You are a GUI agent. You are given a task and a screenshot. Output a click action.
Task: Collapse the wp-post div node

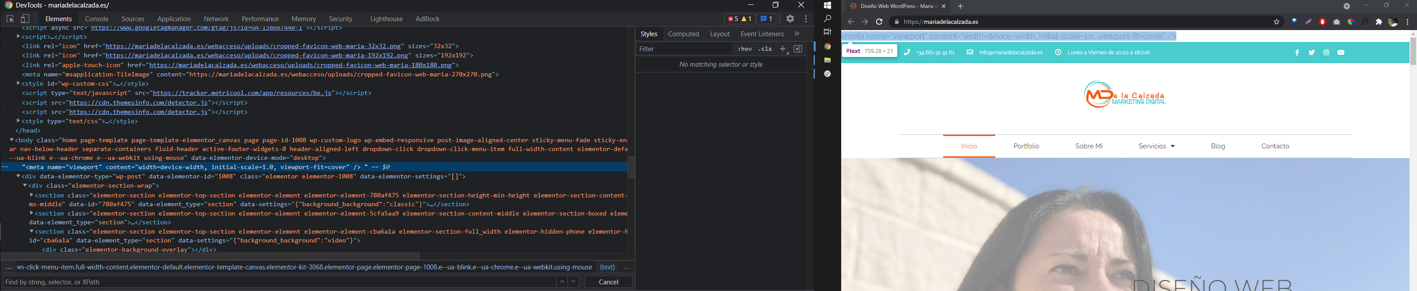(18, 177)
